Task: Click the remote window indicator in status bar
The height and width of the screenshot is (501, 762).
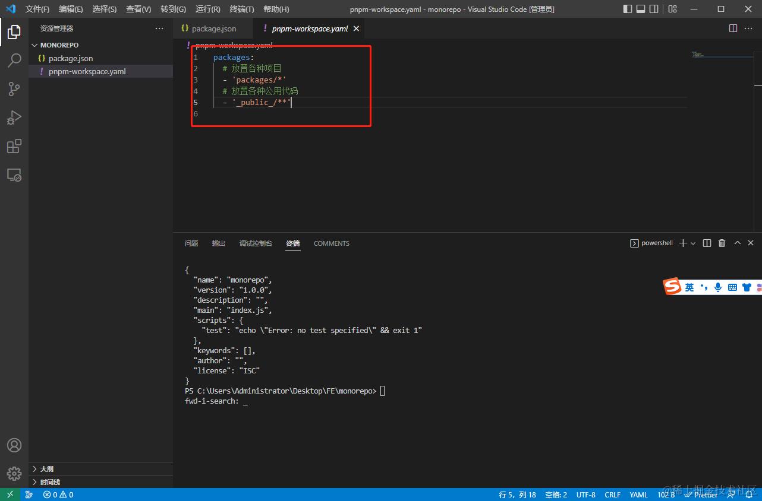Action: [10, 494]
